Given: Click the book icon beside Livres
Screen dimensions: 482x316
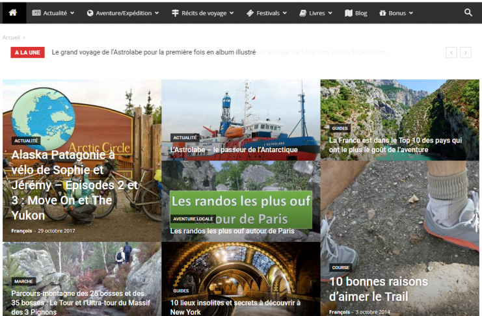Looking at the screenshot, I should 302,13.
